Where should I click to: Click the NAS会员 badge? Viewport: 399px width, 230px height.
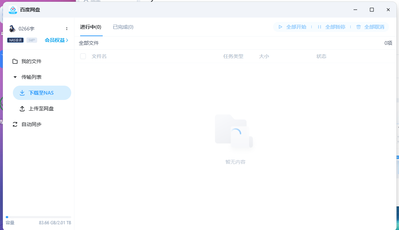click(x=15, y=40)
